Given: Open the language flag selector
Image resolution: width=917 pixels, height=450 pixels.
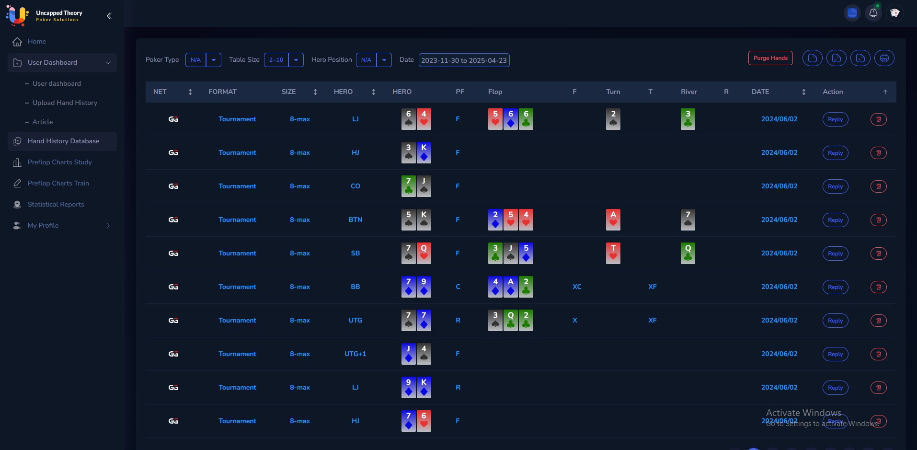Looking at the screenshot, I should pos(852,13).
